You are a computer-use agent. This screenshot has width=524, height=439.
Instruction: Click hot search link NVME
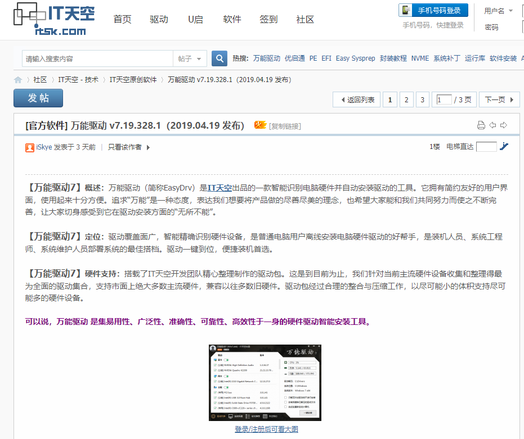point(420,58)
